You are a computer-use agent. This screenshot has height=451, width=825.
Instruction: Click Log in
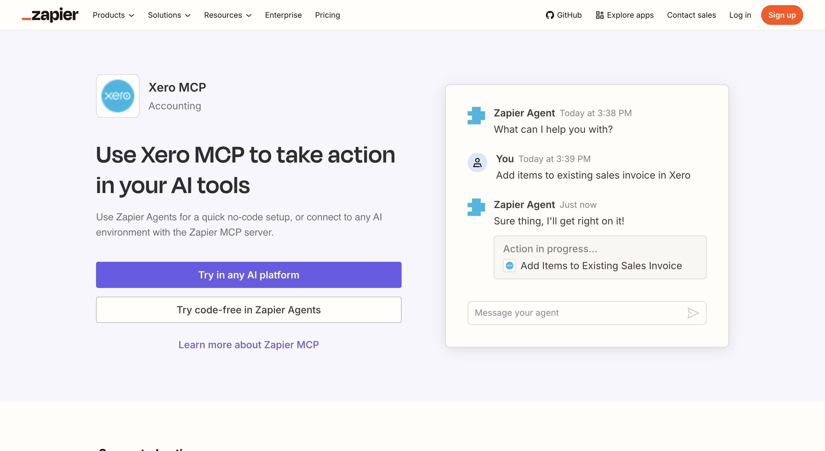point(740,15)
